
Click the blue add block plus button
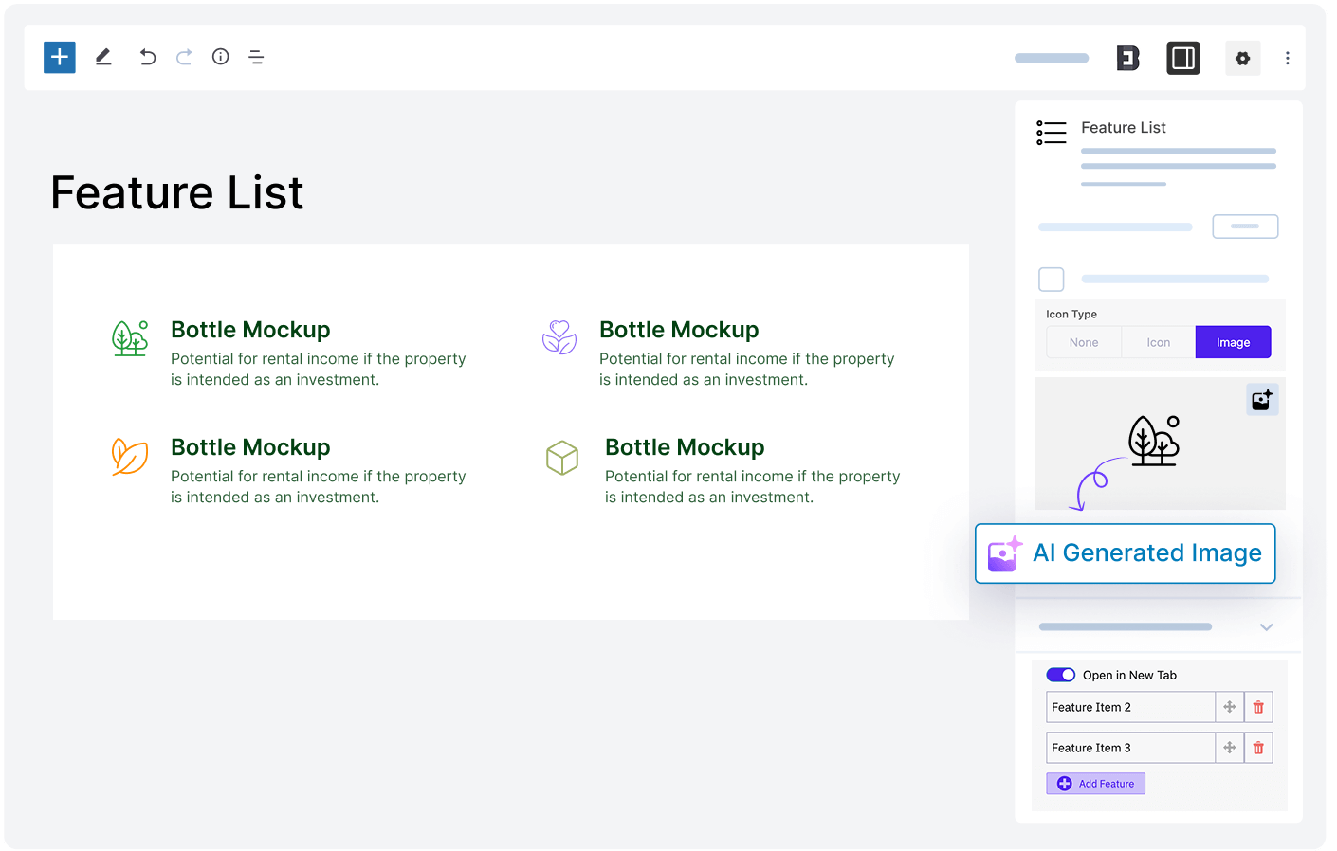pos(60,58)
